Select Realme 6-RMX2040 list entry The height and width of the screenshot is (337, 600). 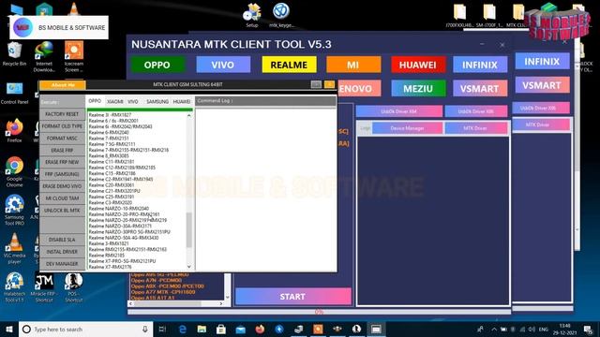109,132
